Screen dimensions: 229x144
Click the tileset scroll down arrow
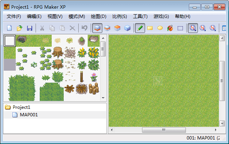coord(103,98)
